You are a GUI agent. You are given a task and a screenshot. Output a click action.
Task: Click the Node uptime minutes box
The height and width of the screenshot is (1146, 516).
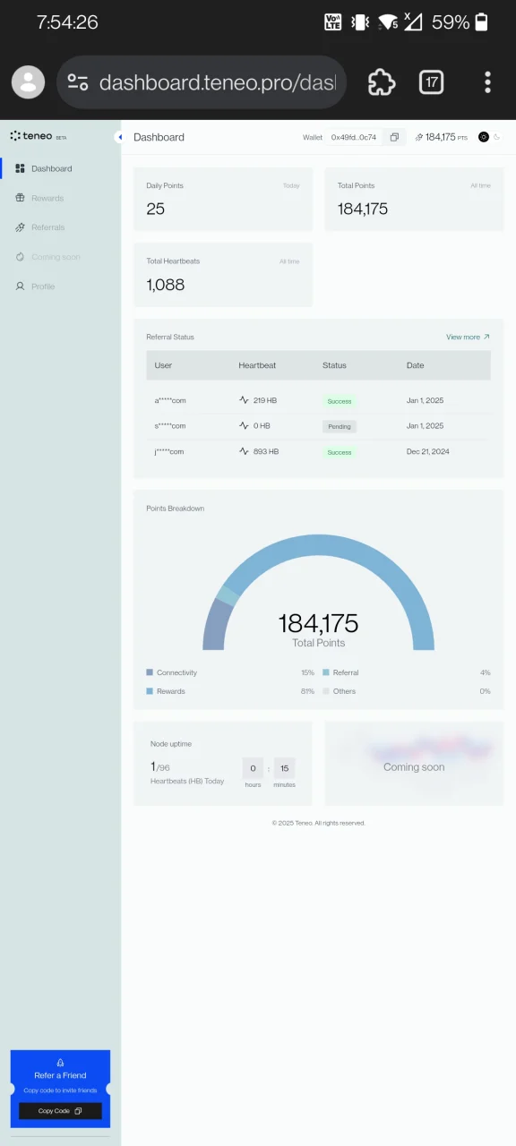click(x=284, y=768)
